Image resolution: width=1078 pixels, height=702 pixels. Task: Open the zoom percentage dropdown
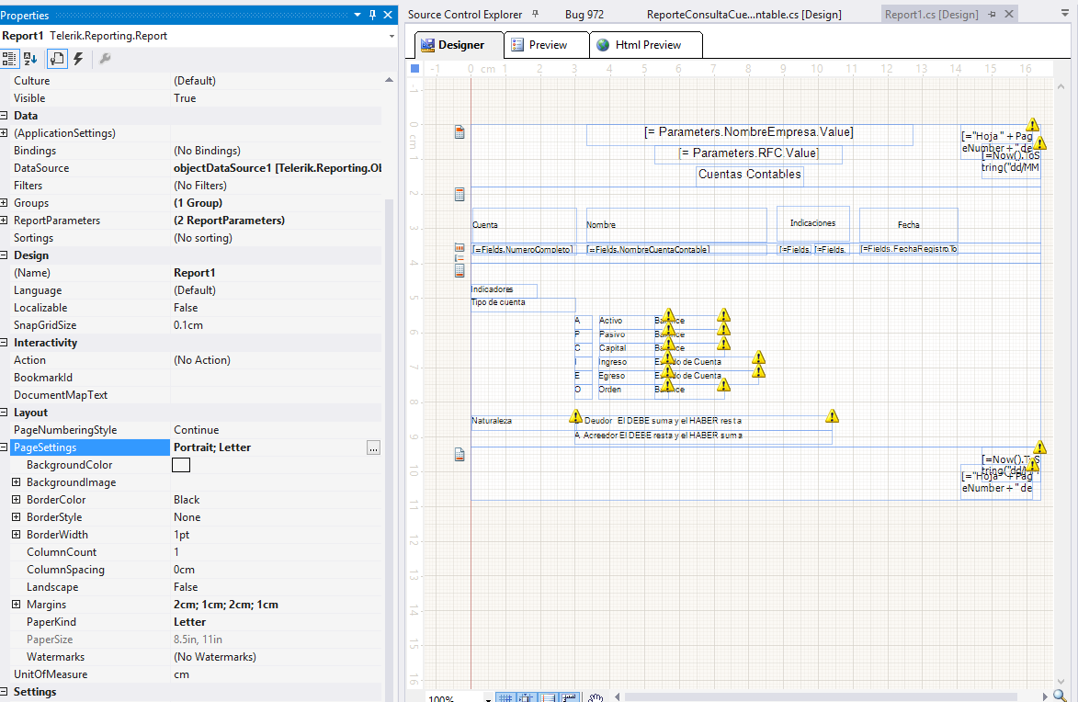point(488,698)
